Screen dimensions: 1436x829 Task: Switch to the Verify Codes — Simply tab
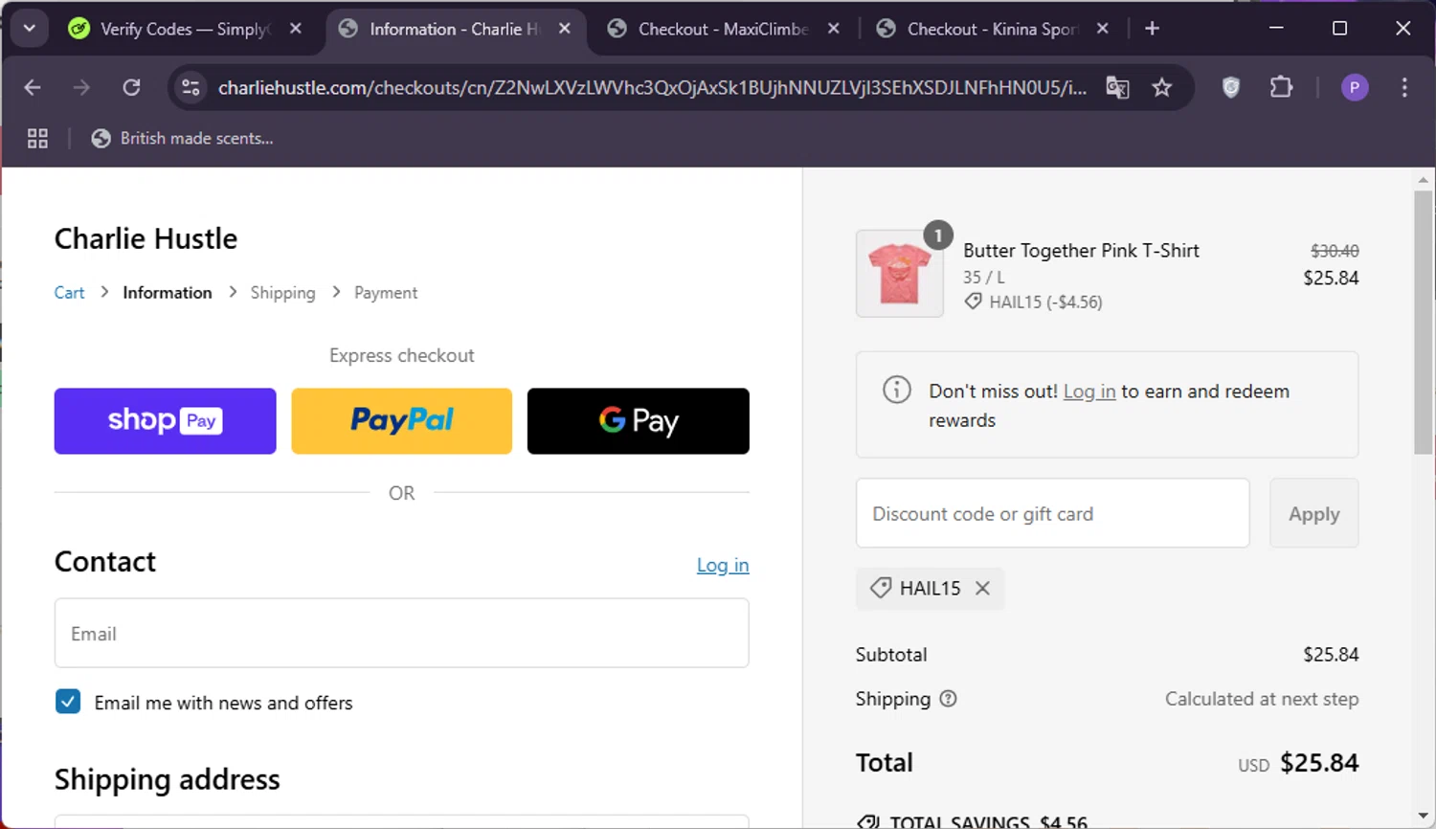(x=186, y=29)
